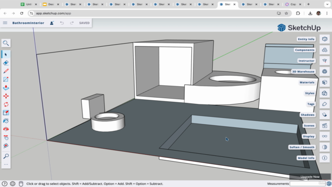
Task: Select the Pan hand tool
Action: 6,137
